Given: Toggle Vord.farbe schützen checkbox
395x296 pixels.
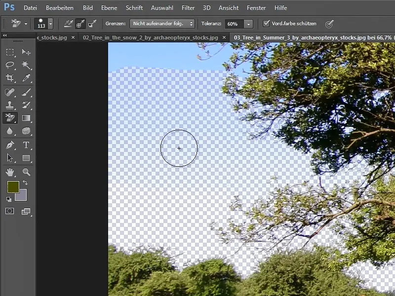Looking at the screenshot, I should (266, 23).
